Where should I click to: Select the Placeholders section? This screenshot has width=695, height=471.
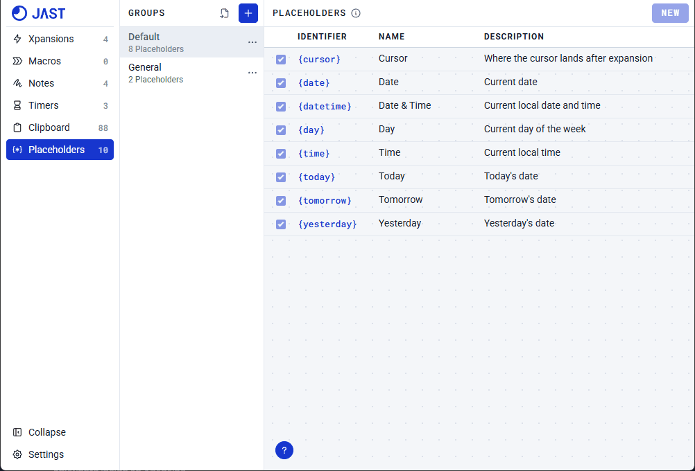[60, 150]
